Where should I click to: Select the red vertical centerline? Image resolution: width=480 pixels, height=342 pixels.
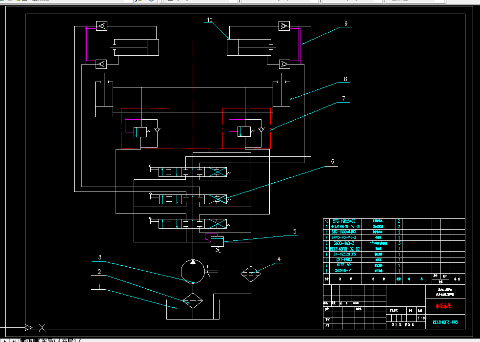click(x=193, y=95)
